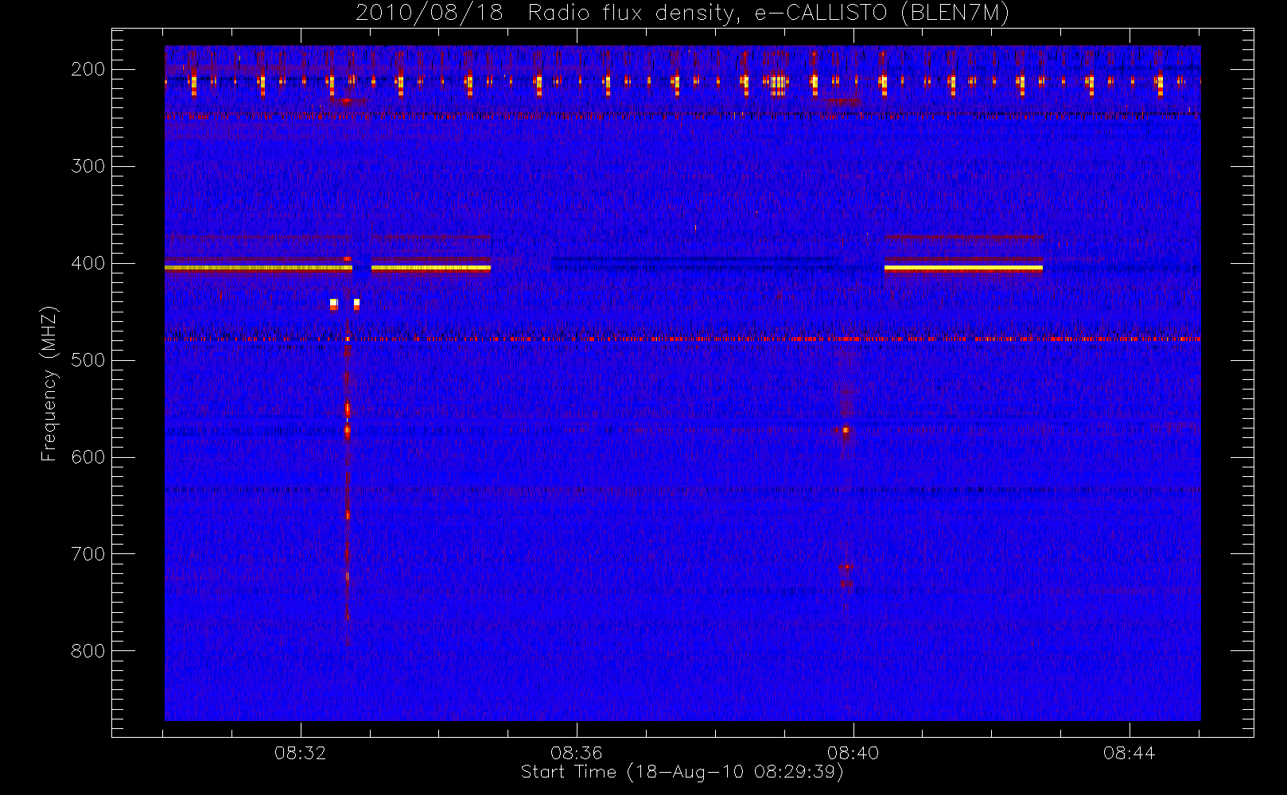Click the 300 frequency tick label

tap(87, 166)
